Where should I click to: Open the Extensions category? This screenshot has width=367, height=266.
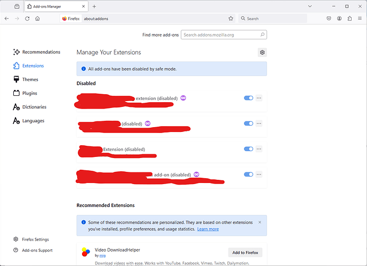pyautogui.click(x=29, y=65)
